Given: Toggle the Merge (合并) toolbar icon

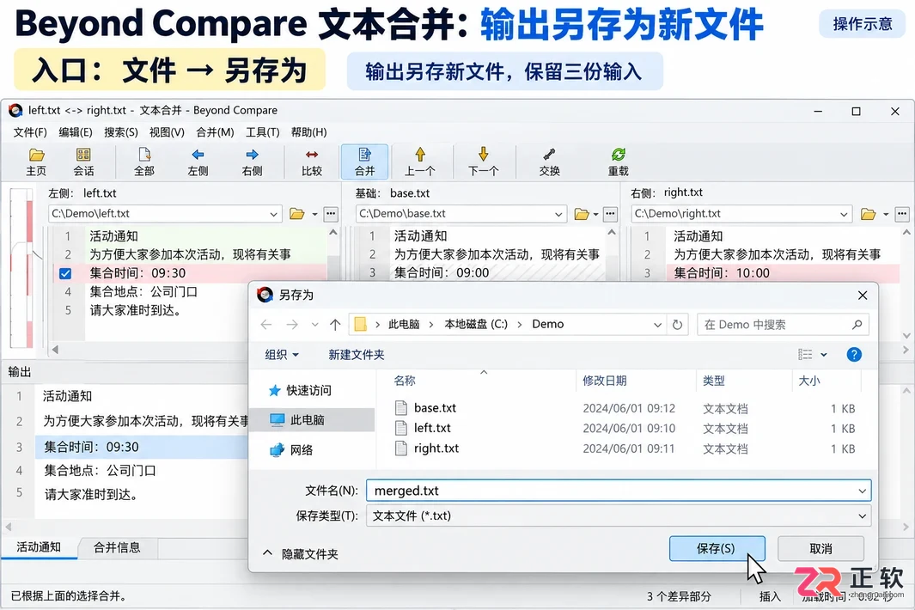Looking at the screenshot, I should tap(365, 162).
